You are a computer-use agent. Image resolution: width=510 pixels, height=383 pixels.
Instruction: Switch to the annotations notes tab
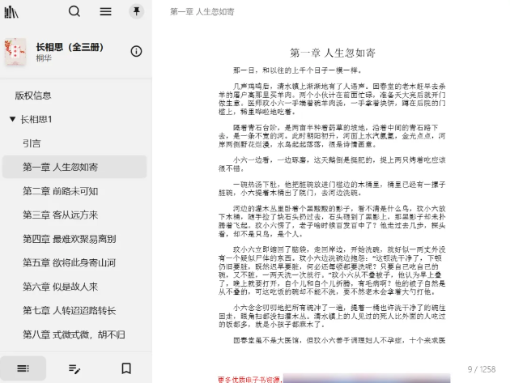point(74,368)
